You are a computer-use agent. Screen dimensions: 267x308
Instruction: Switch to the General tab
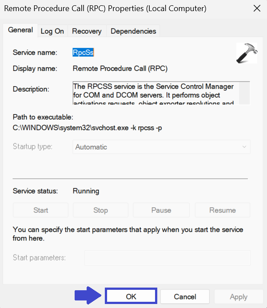pos(20,30)
